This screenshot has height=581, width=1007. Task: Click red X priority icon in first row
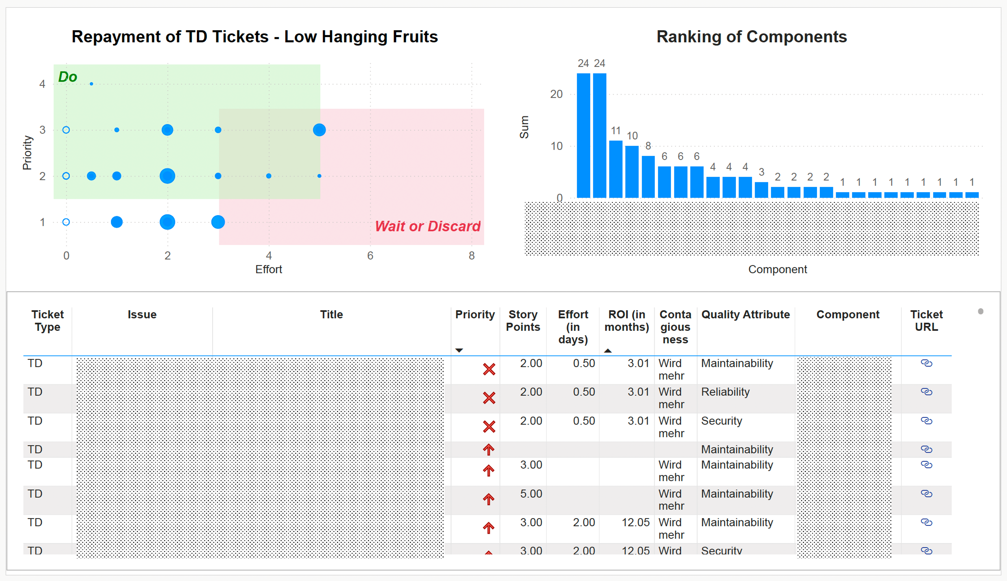coord(488,369)
